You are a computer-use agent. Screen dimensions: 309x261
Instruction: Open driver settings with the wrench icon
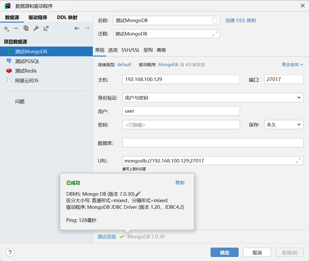pyautogui.click(x=36, y=28)
